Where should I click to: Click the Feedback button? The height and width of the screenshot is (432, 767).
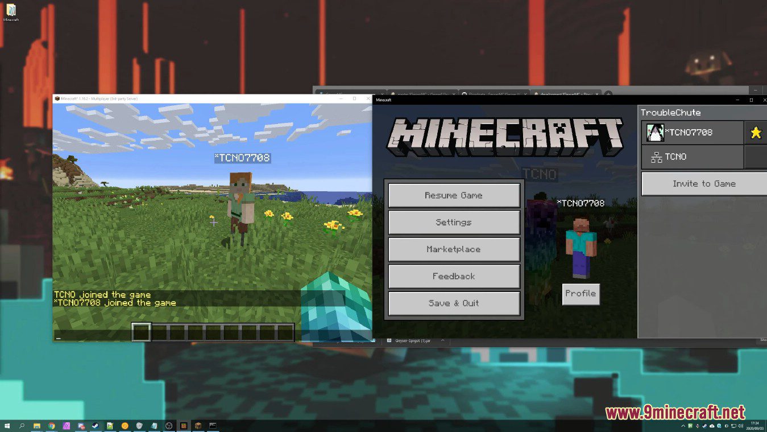point(454,277)
